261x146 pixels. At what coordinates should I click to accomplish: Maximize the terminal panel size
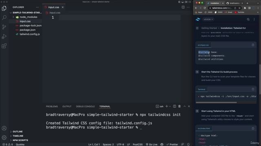click(x=184, y=106)
